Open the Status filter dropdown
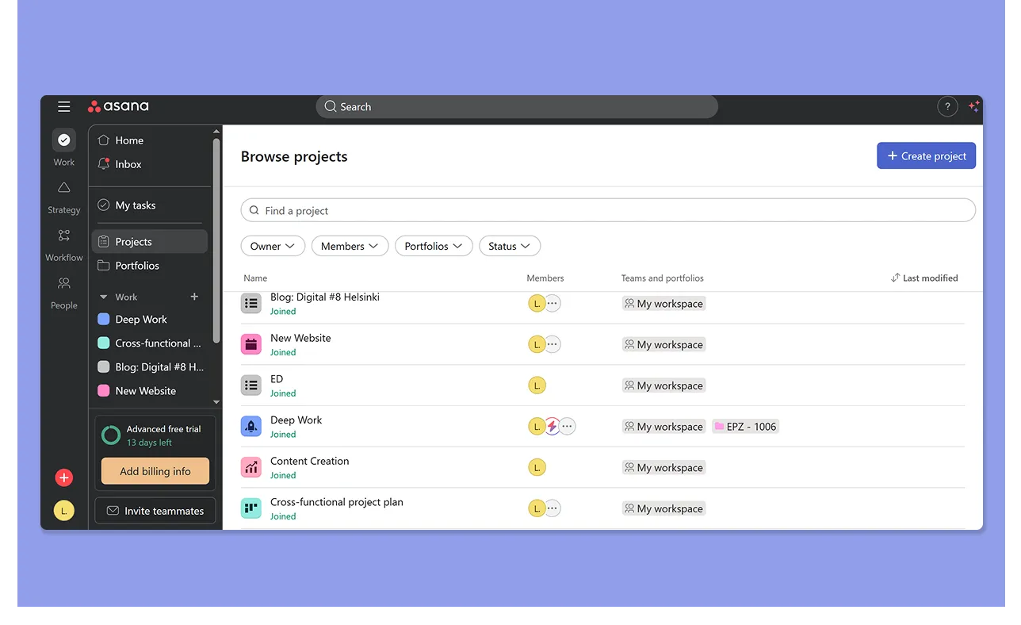The width and height of the screenshot is (1021, 625). [509, 246]
